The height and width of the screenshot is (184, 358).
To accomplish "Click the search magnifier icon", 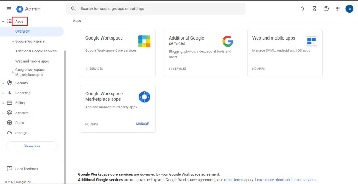I will (x=73, y=9).
